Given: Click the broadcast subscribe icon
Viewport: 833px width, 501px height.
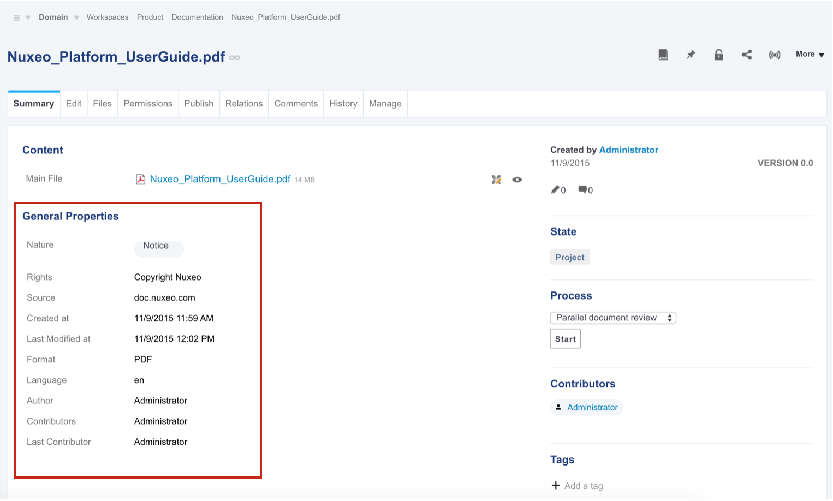Looking at the screenshot, I should [x=775, y=55].
